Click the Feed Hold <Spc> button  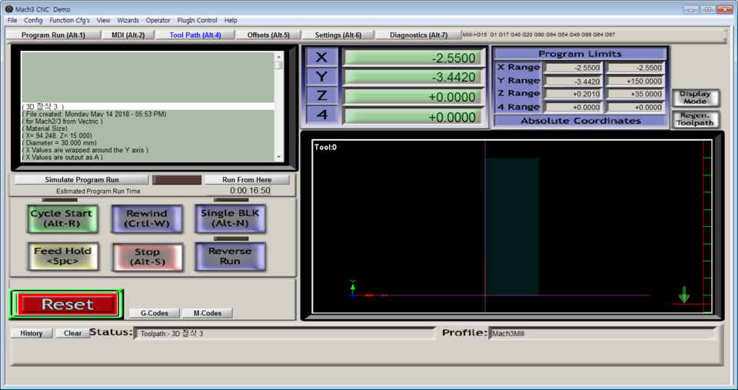pos(62,256)
